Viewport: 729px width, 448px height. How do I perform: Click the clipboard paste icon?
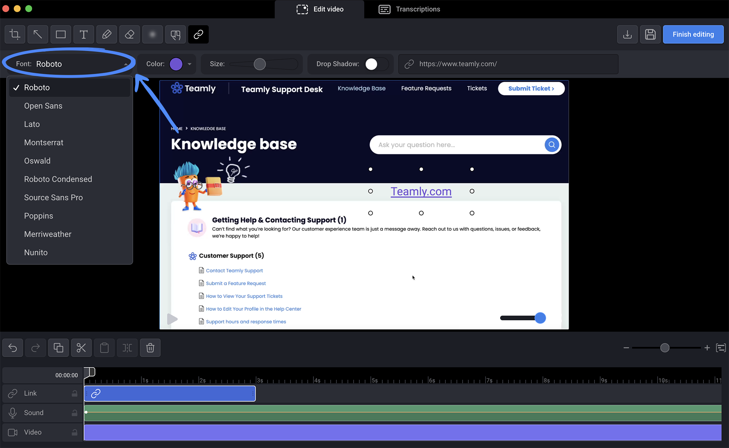coord(104,348)
